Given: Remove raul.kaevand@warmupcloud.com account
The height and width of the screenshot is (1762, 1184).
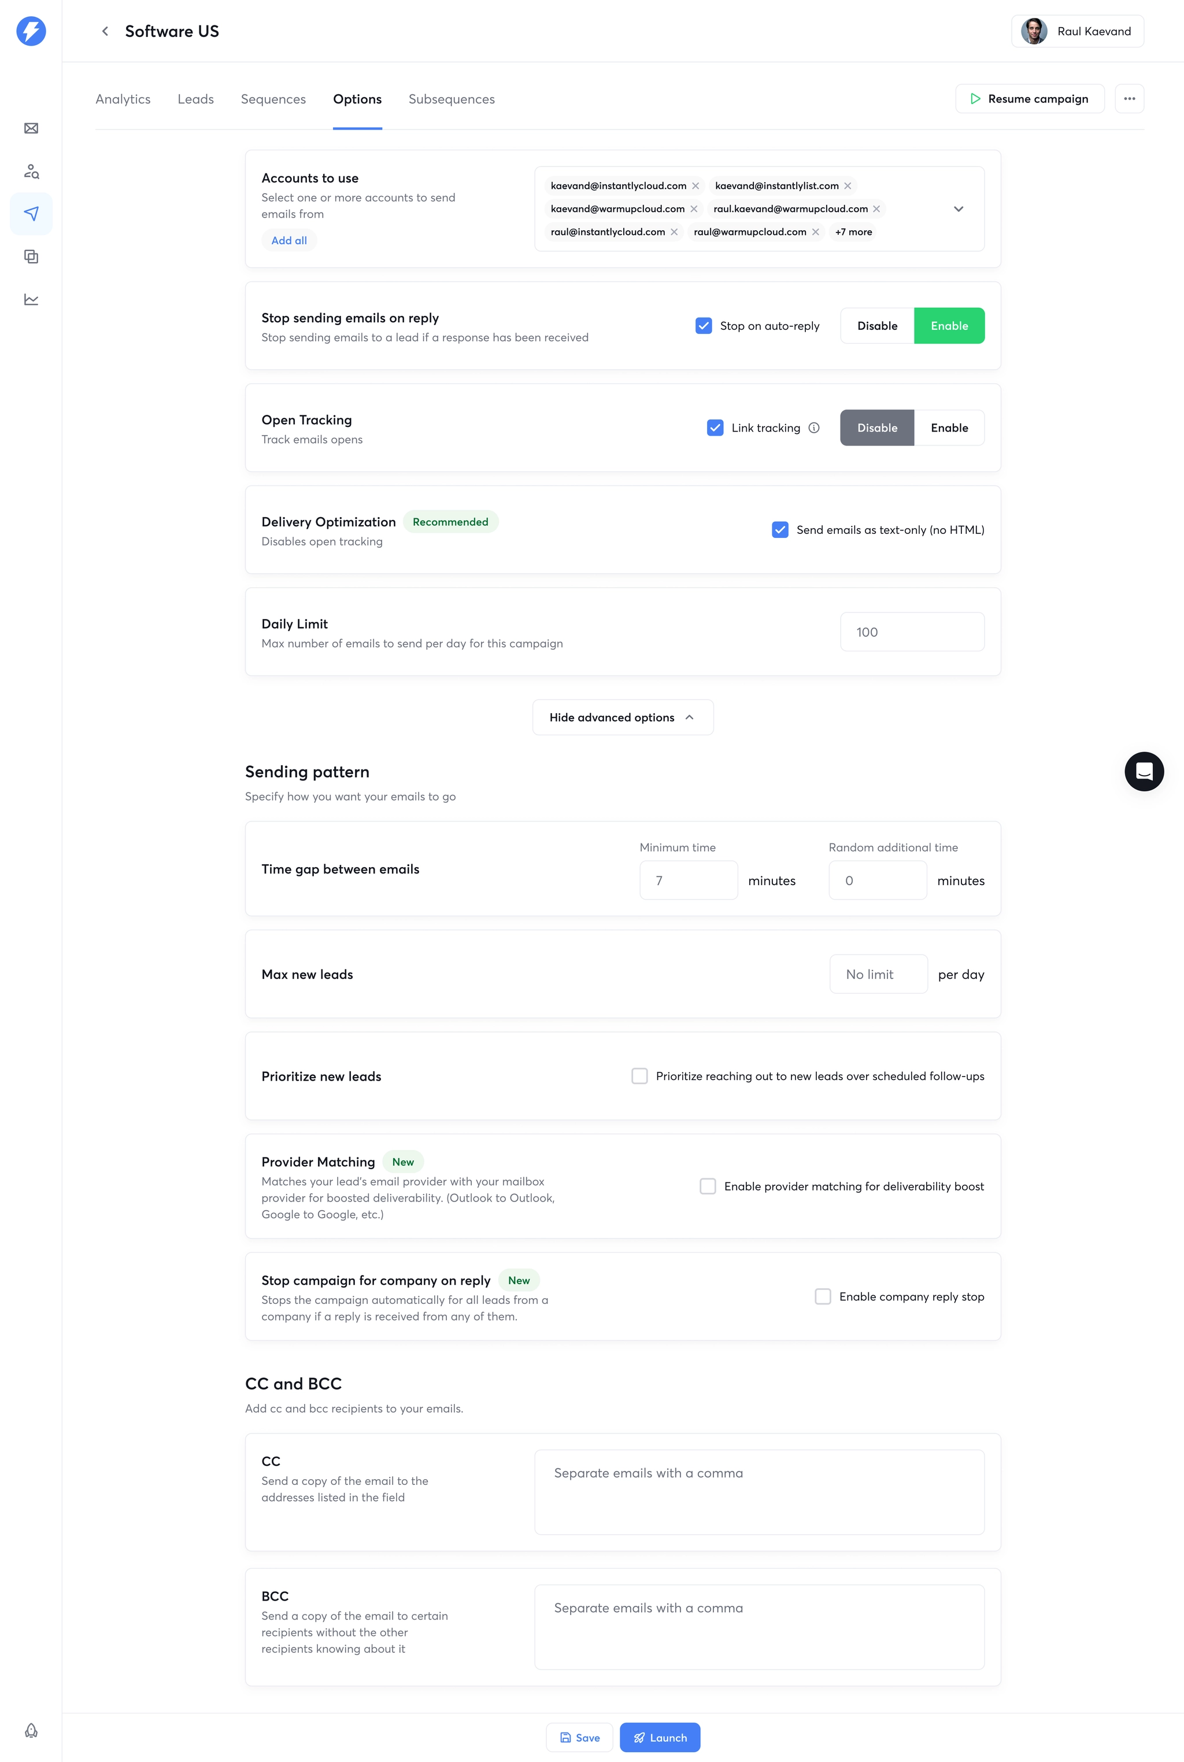Looking at the screenshot, I should click(x=876, y=209).
